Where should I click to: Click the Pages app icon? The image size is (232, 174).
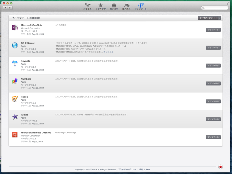click(15, 99)
